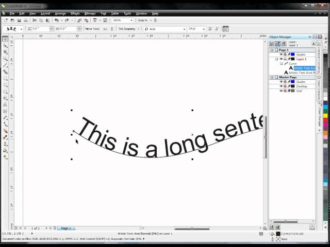330x247 pixels.
Task: Select the Rectangle tool
Action: pos(5,79)
